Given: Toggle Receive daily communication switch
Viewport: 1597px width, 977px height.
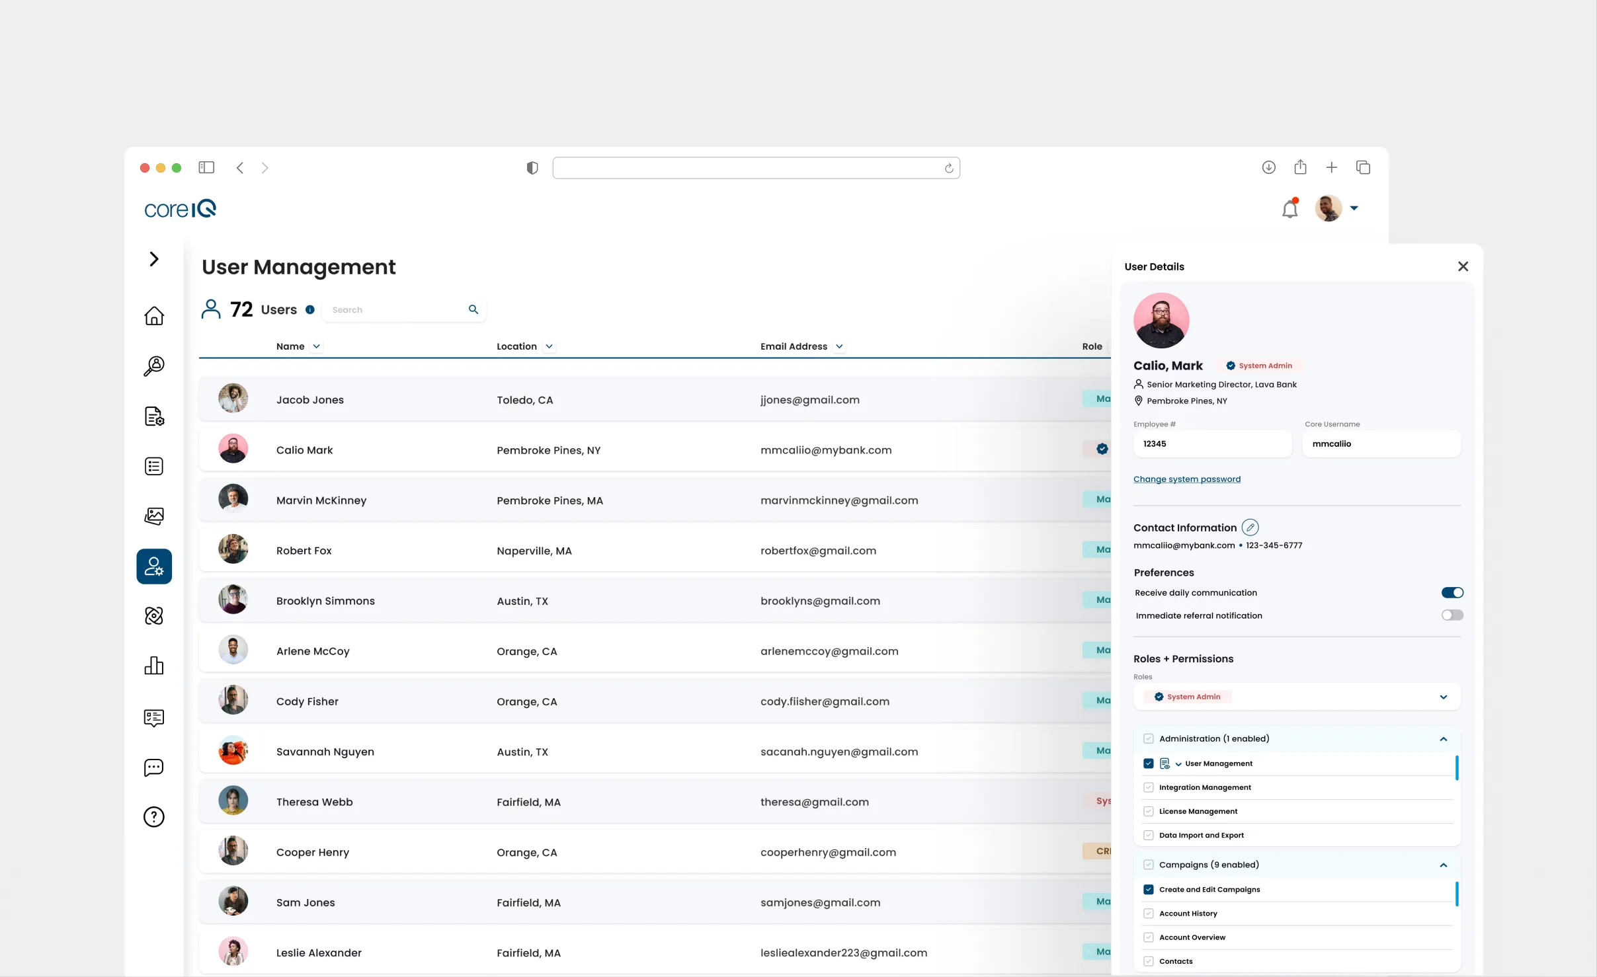Looking at the screenshot, I should point(1452,593).
